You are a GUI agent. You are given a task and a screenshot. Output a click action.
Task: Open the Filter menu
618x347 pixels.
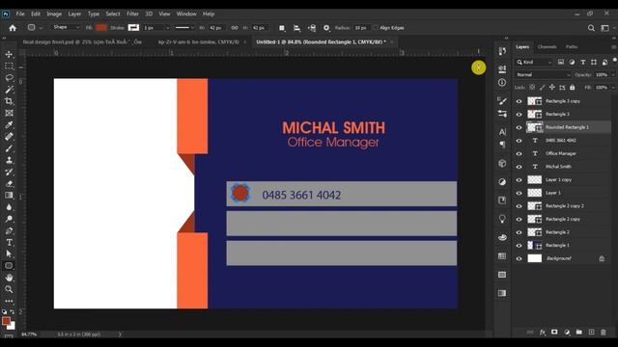(x=132, y=13)
